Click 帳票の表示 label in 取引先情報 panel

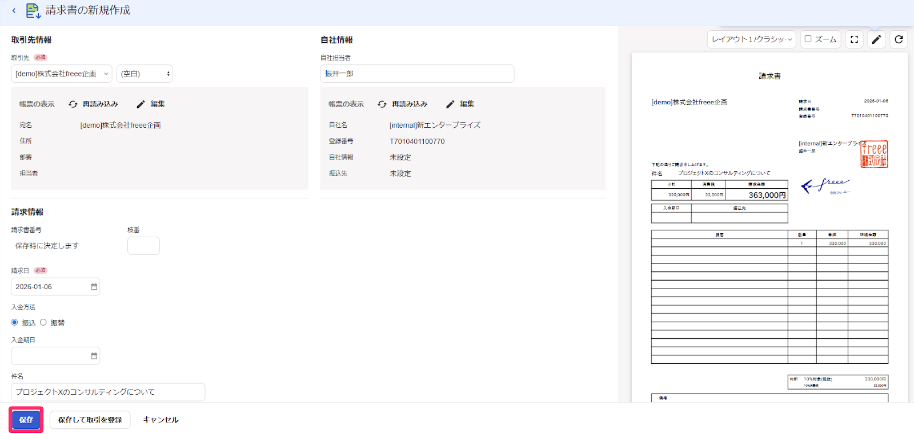[x=37, y=104]
